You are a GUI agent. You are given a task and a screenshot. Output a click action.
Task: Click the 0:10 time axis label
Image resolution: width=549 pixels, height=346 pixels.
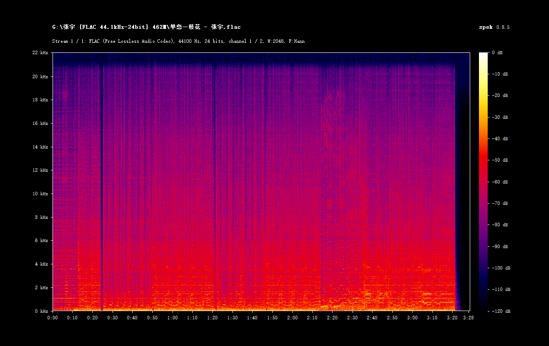[x=73, y=318]
